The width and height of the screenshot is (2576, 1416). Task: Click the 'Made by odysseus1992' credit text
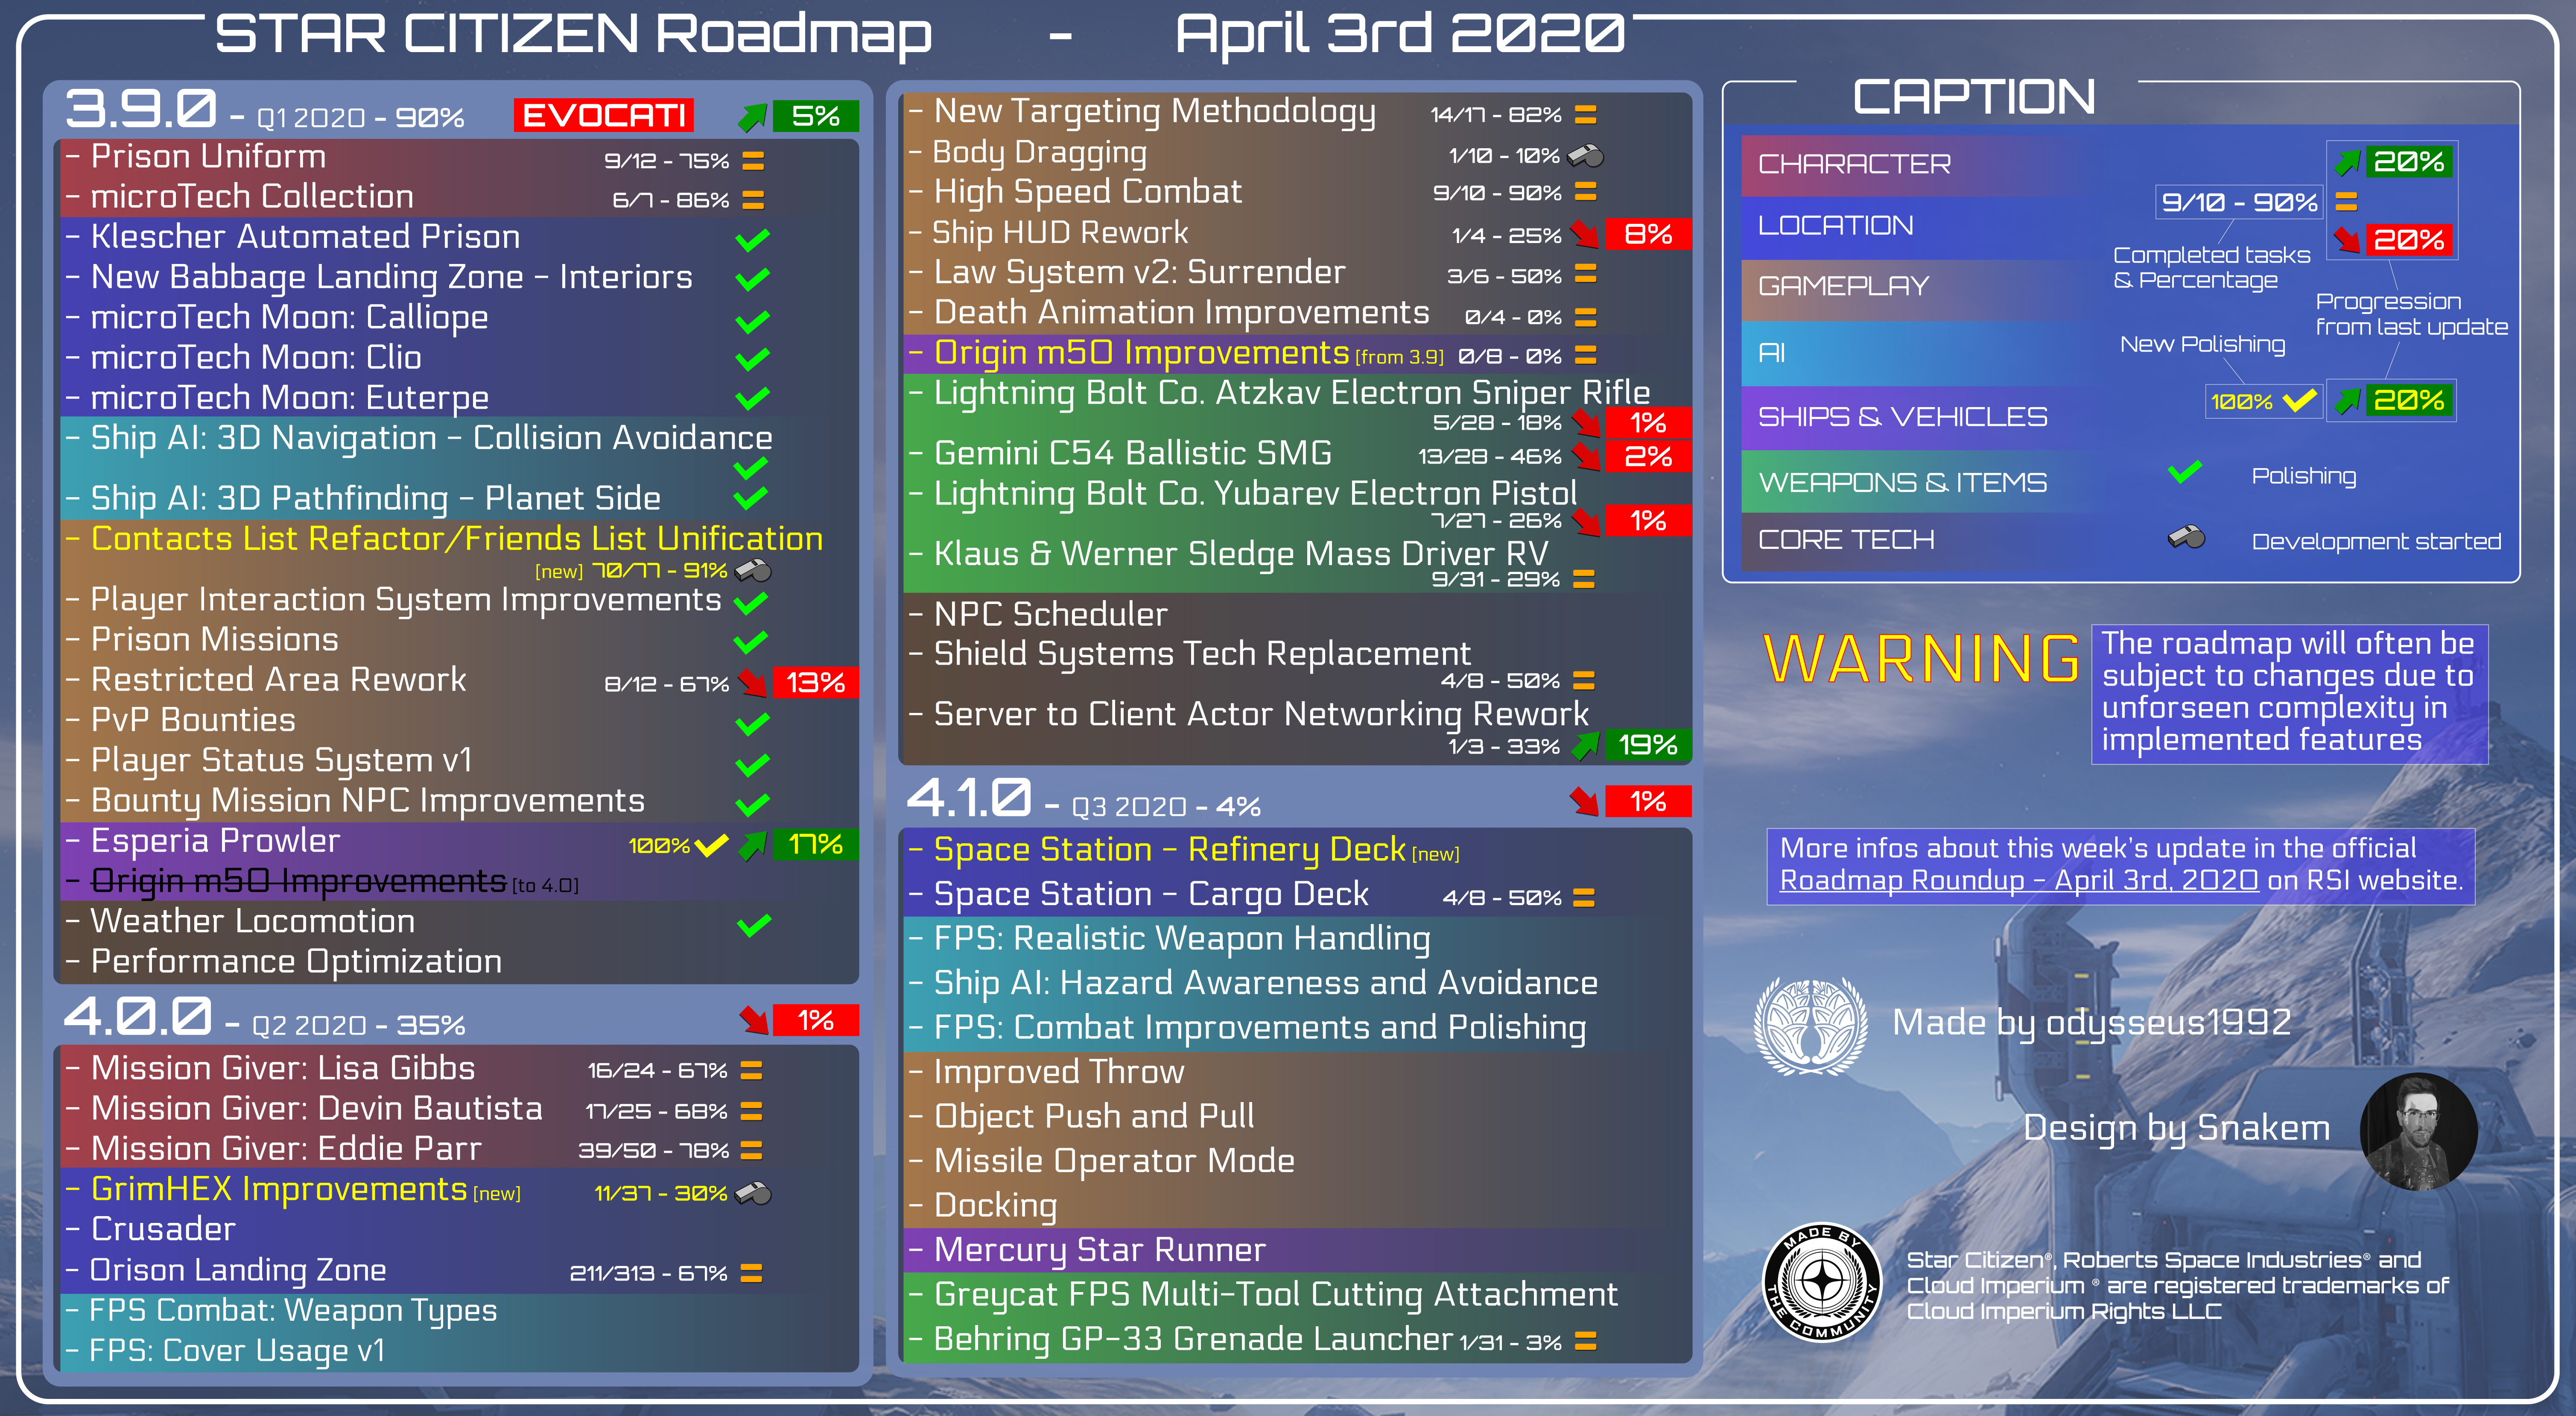tap(2091, 1023)
